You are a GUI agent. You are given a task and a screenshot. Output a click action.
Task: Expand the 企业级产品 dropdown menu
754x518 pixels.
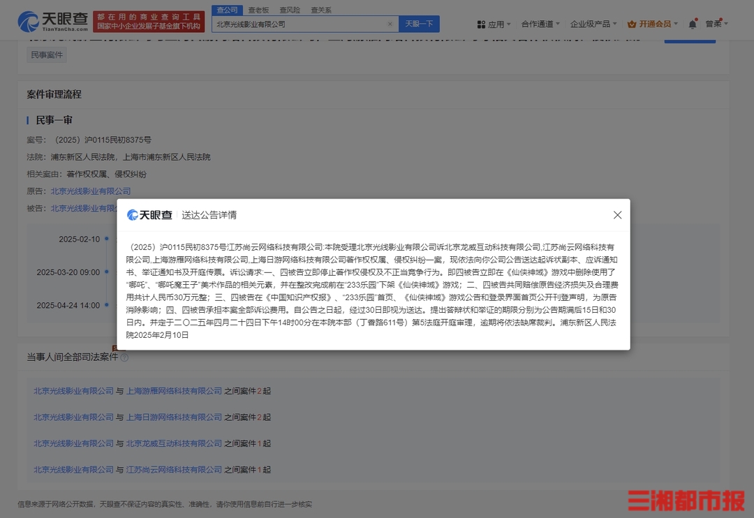(x=593, y=24)
